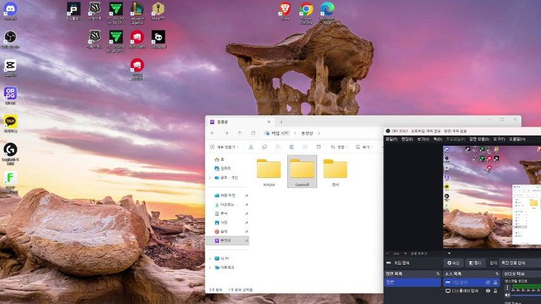Open the League of Legends desktop icon
541x304 pixels.
point(137,9)
